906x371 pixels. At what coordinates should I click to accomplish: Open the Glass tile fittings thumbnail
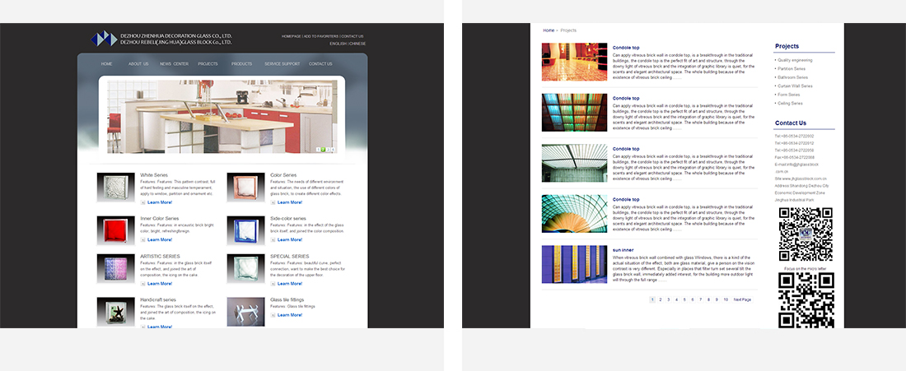click(x=245, y=312)
